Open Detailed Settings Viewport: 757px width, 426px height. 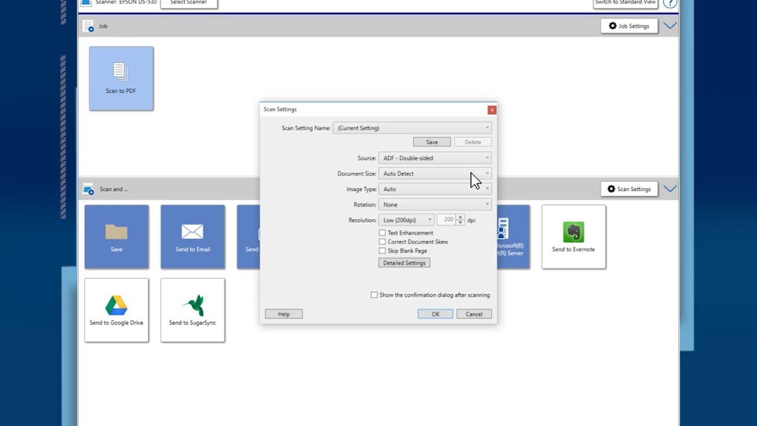404,263
